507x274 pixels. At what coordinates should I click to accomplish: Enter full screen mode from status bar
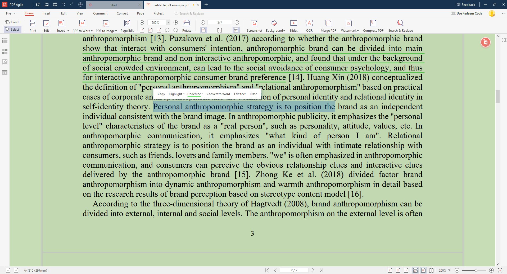tap(500, 270)
